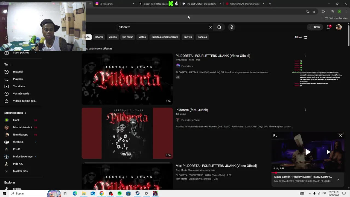Viewport: 350px width, 197px height.
Task: Open more options for PILDORETA Video Oficial result
Action: point(306,55)
